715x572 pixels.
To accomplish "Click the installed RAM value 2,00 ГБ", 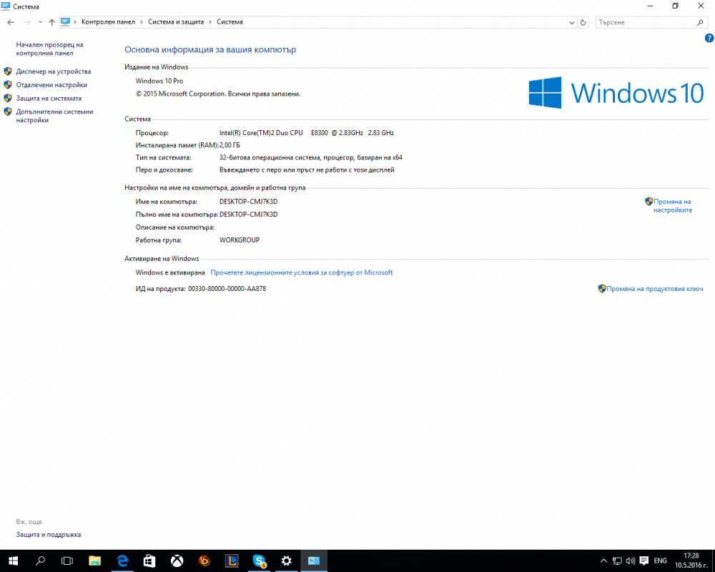I will click(x=230, y=145).
